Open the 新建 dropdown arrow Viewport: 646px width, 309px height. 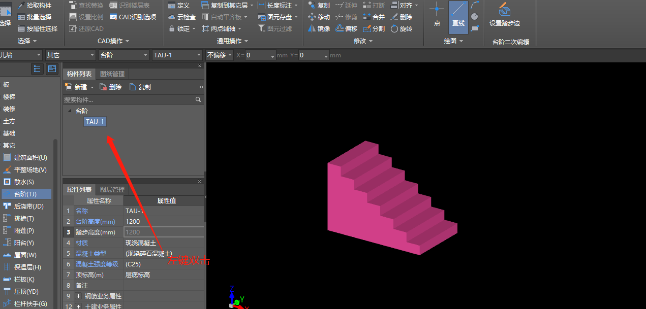[x=92, y=87]
